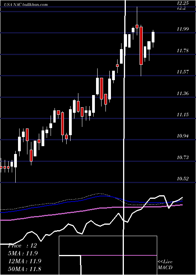Click the 11.99 price axis label
The image size is (196, 275).
click(183, 29)
